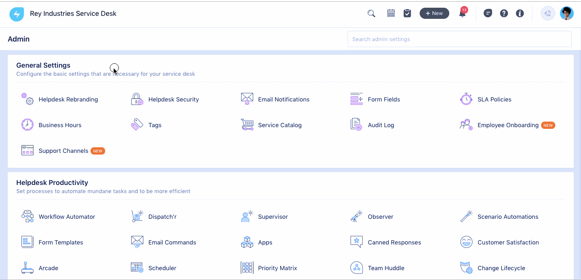Open the Scheduler
The image size is (581, 280).
pyautogui.click(x=162, y=268)
